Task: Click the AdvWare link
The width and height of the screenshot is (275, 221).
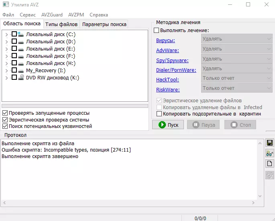Action: point(167,51)
